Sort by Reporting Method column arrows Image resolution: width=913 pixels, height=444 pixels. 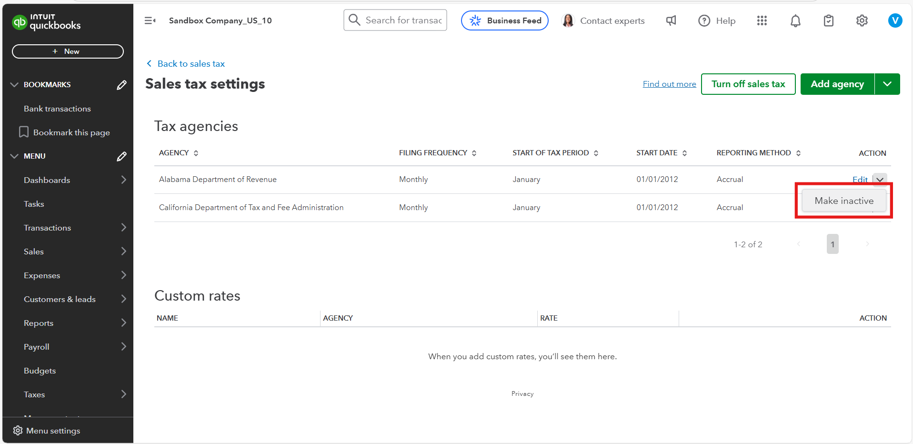pos(798,153)
